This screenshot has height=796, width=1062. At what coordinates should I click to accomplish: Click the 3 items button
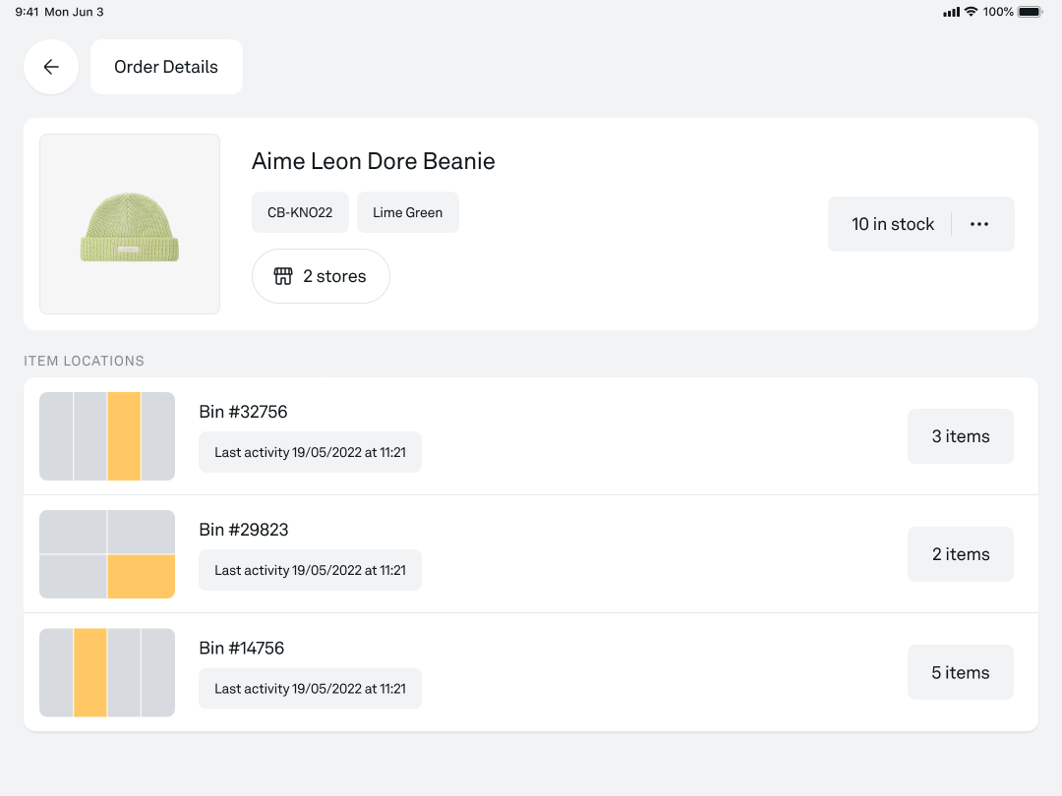961,436
